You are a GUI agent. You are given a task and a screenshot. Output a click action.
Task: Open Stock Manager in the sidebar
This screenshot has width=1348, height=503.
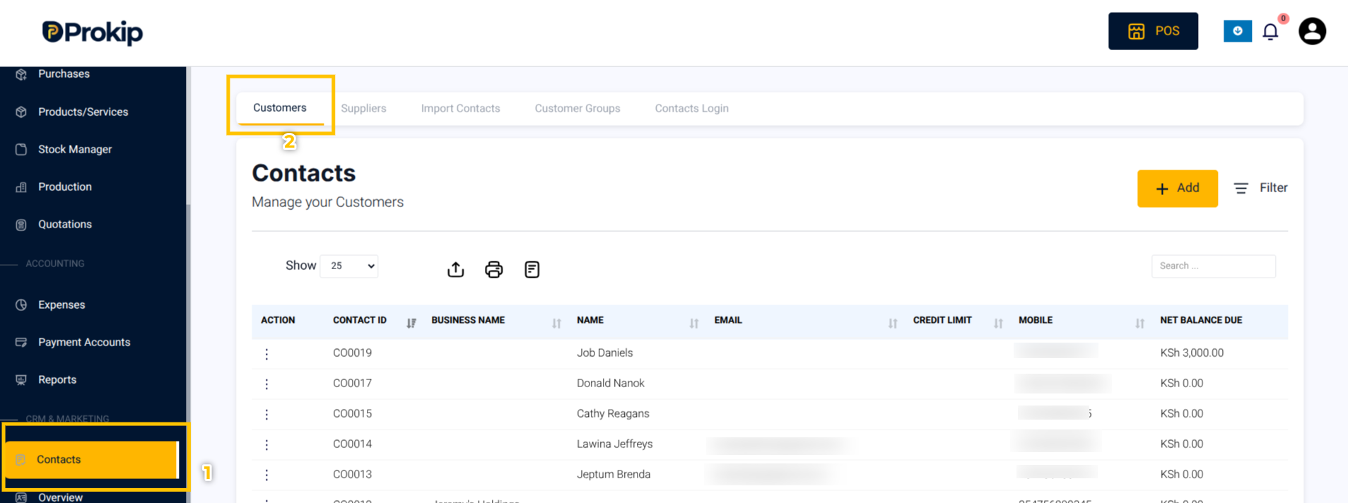tap(75, 149)
